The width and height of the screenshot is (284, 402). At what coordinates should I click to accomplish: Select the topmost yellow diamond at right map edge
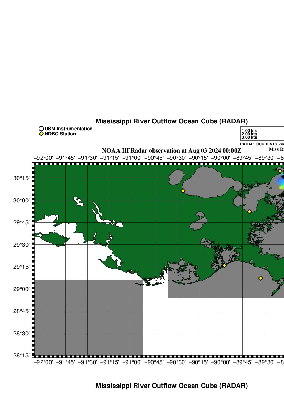point(280,171)
